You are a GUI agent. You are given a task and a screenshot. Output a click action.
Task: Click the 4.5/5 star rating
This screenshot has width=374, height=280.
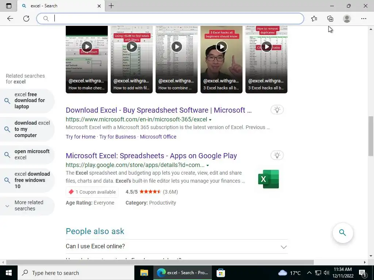tap(152, 192)
